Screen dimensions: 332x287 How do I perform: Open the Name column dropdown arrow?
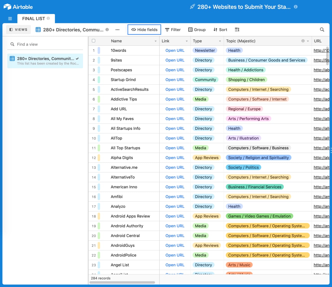coord(156,41)
